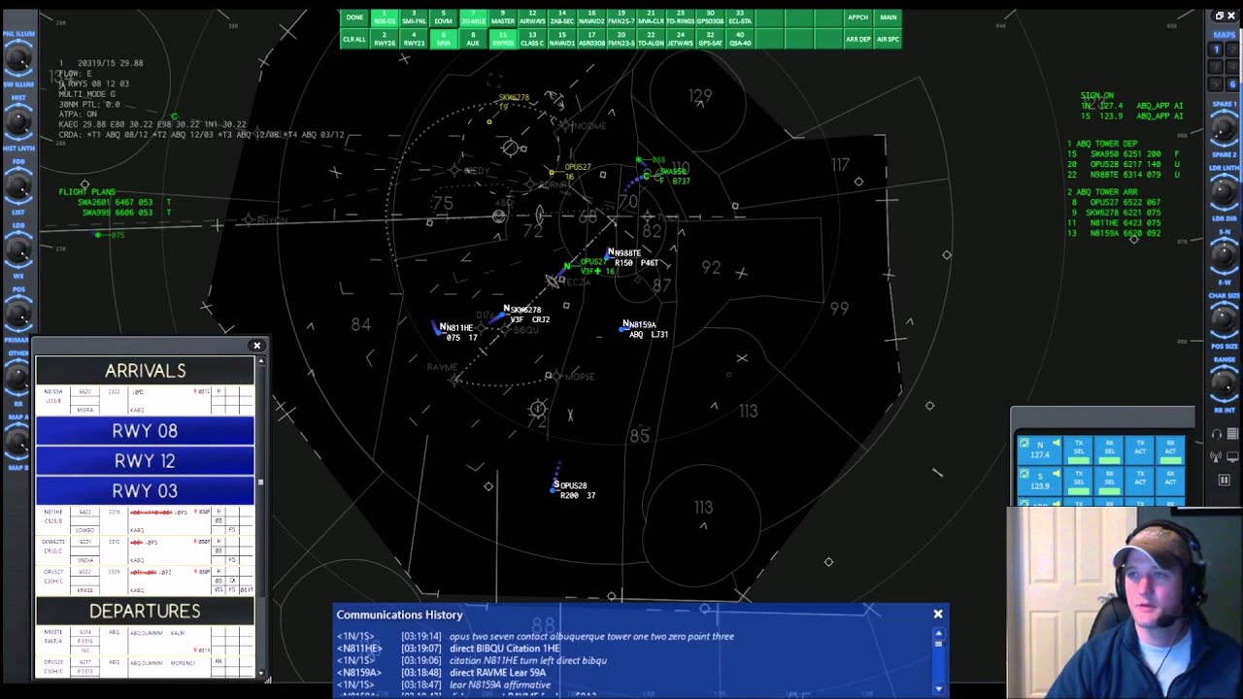Toggle the MVA map button
The width and height of the screenshot is (1243, 699).
click(443, 39)
